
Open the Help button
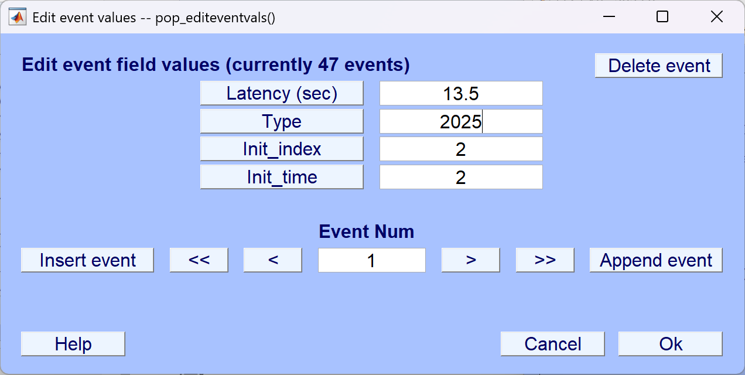pos(73,344)
